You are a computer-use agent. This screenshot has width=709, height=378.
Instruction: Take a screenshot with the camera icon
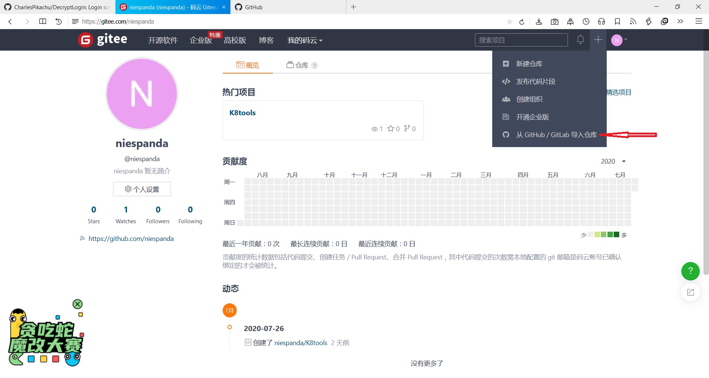pyautogui.click(x=555, y=22)
